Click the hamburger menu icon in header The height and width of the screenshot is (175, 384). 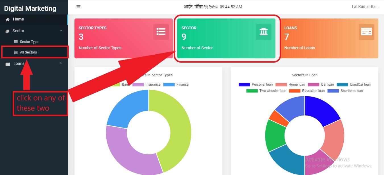point(78,7)
